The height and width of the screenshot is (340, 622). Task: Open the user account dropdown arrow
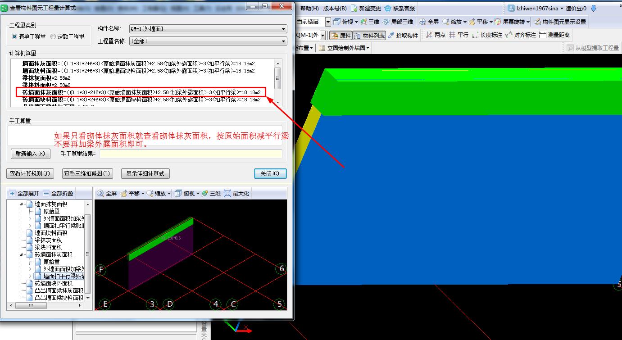tap(562, 8)
